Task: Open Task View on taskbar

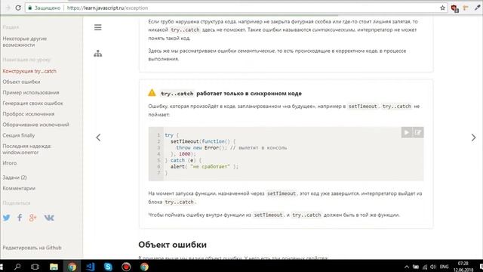Action: click(x=35, y=267)
